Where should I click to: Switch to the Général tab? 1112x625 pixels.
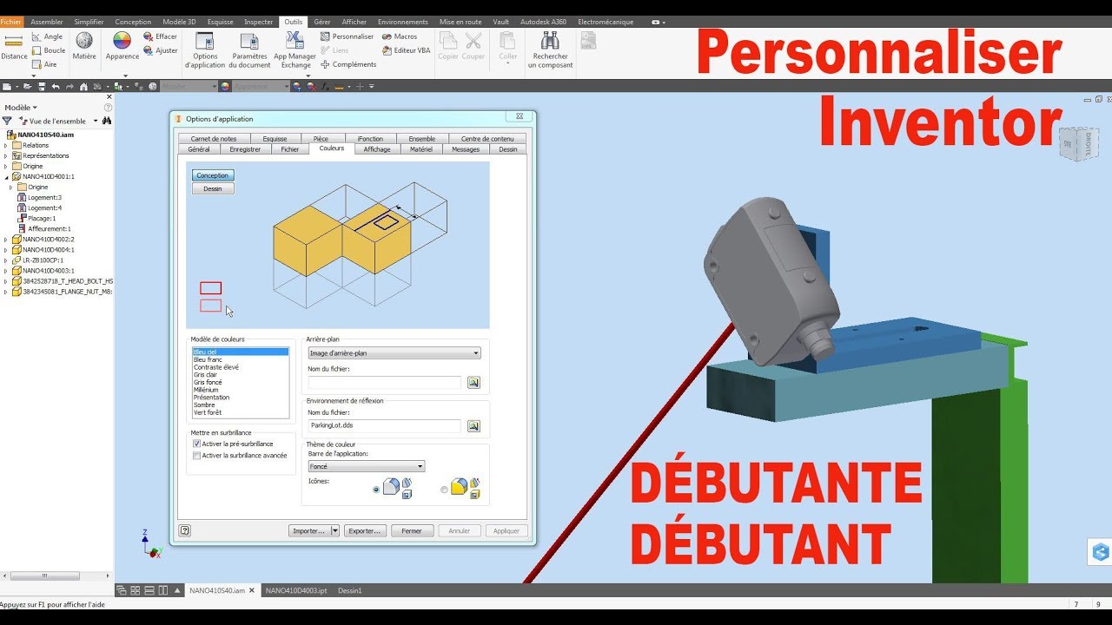pyautogui.click(x=199, y=149)
